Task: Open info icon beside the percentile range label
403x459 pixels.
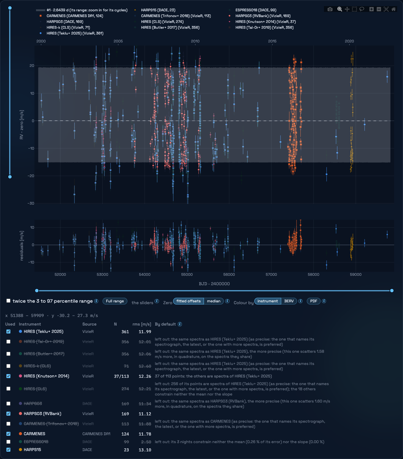Action: coord(96,301)
